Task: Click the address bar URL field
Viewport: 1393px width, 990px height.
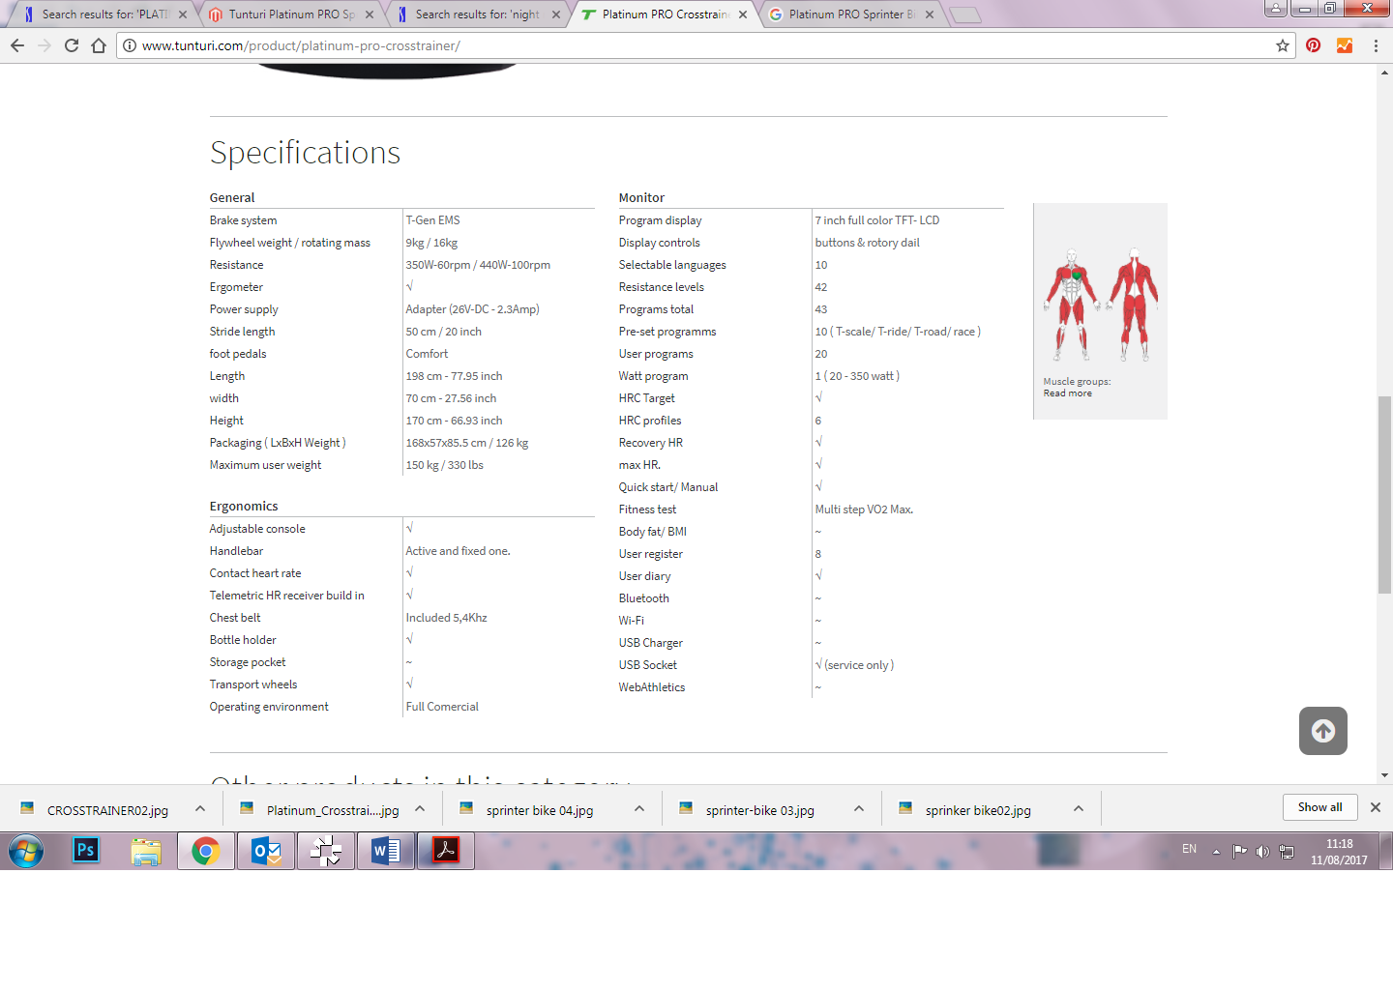Action: (x=677, y=45)
